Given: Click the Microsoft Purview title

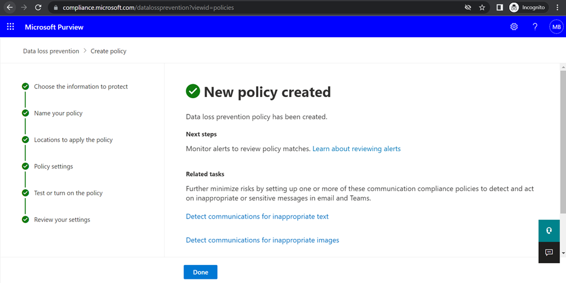Looking at the screenshot, I should [x=54, y=27].
